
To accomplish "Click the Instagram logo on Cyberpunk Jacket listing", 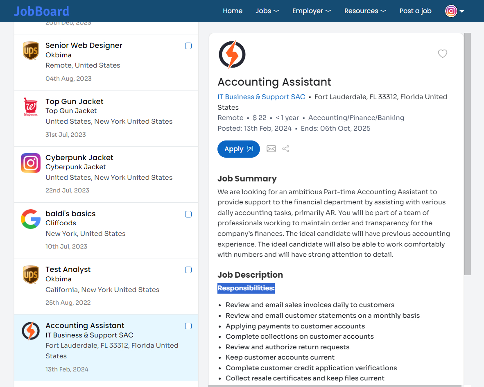I will (31, 163).
